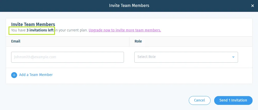
Task: Click the dialog title in the dark header
Action: click(129, 5)
